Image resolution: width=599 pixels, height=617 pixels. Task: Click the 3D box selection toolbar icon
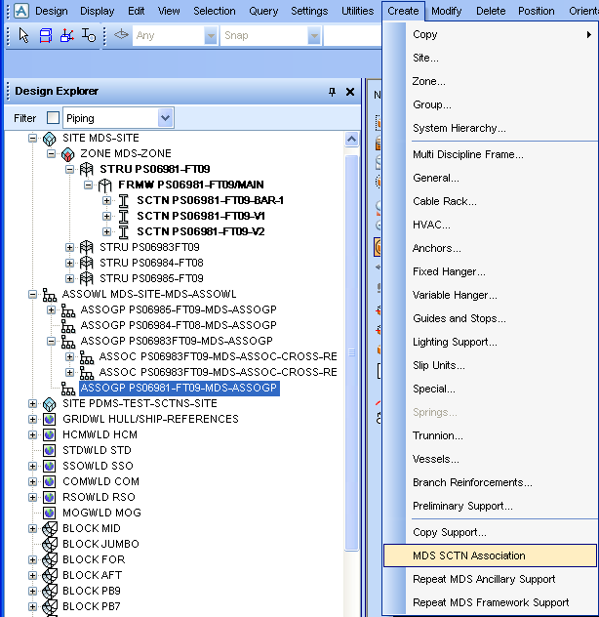coord(46,35)
